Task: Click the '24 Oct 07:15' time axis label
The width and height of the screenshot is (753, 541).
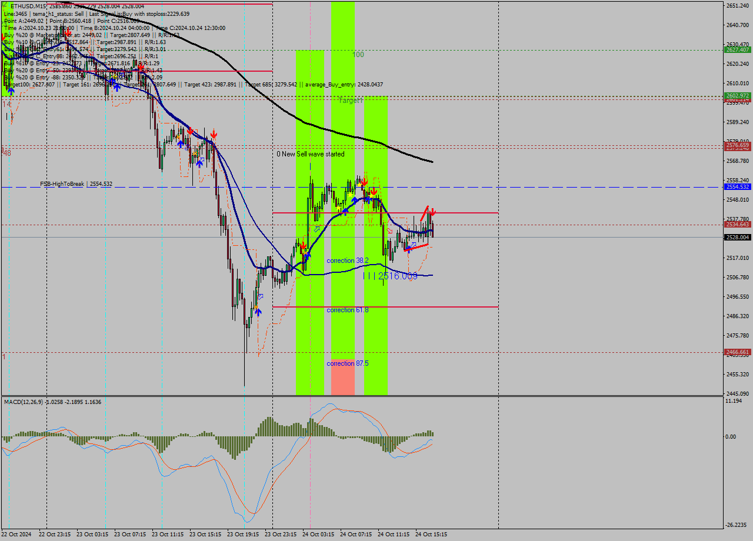Action: coord(356,535)
